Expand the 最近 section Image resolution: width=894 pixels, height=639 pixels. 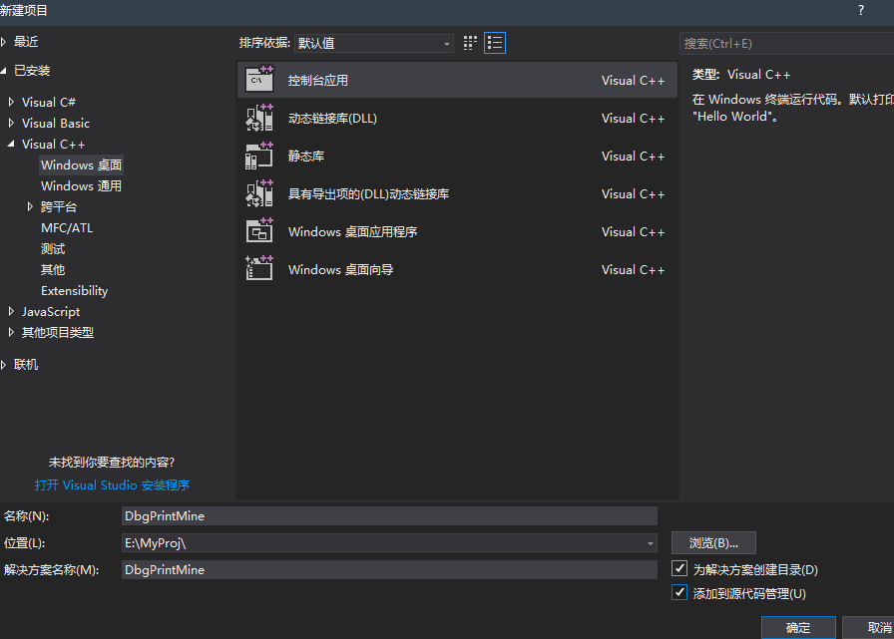3,42
